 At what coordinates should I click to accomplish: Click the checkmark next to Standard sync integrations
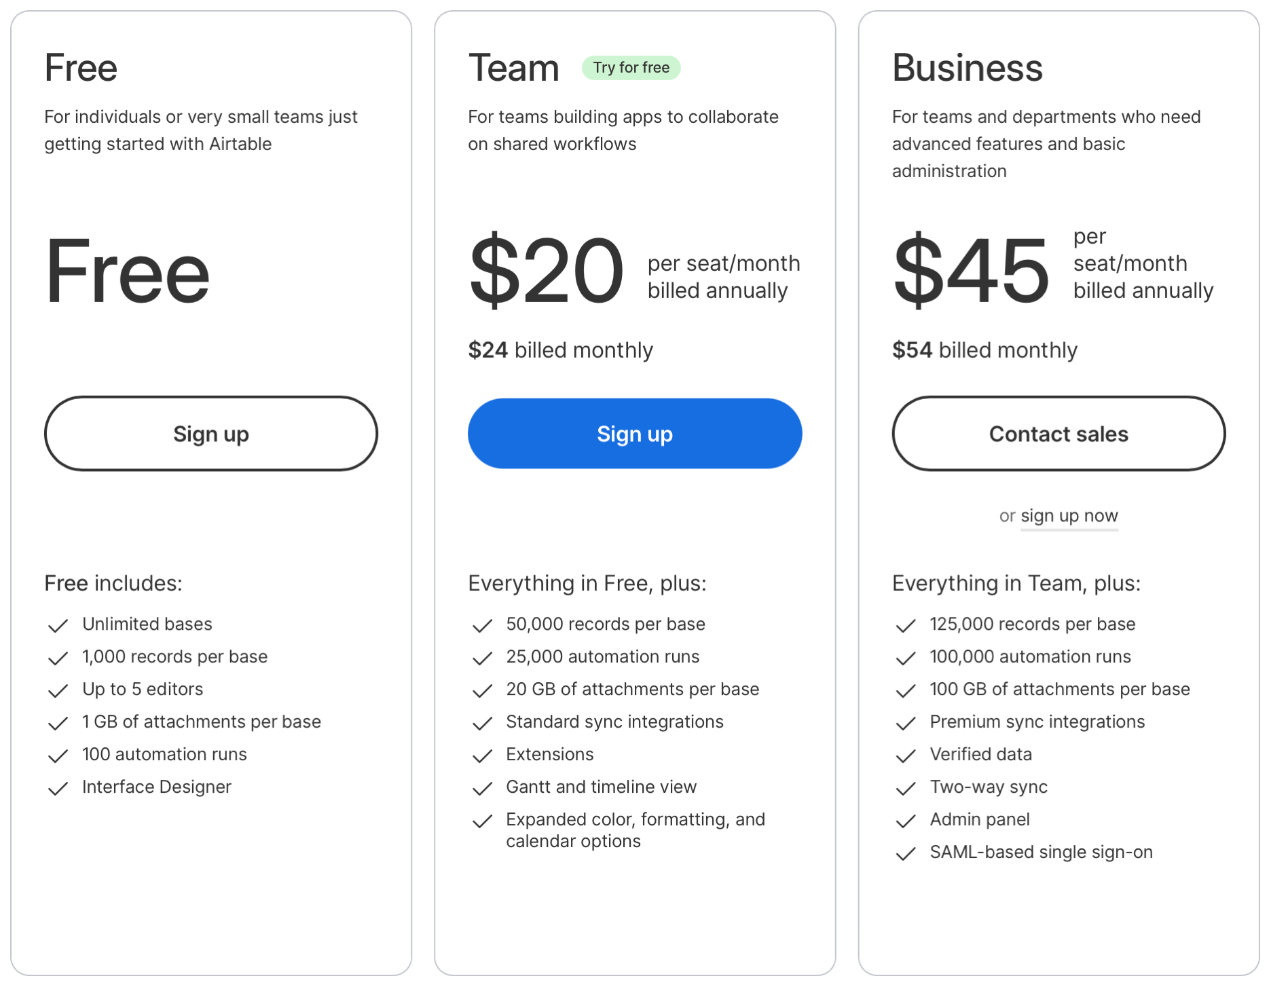pyautogui.click(x=482, y=723)
